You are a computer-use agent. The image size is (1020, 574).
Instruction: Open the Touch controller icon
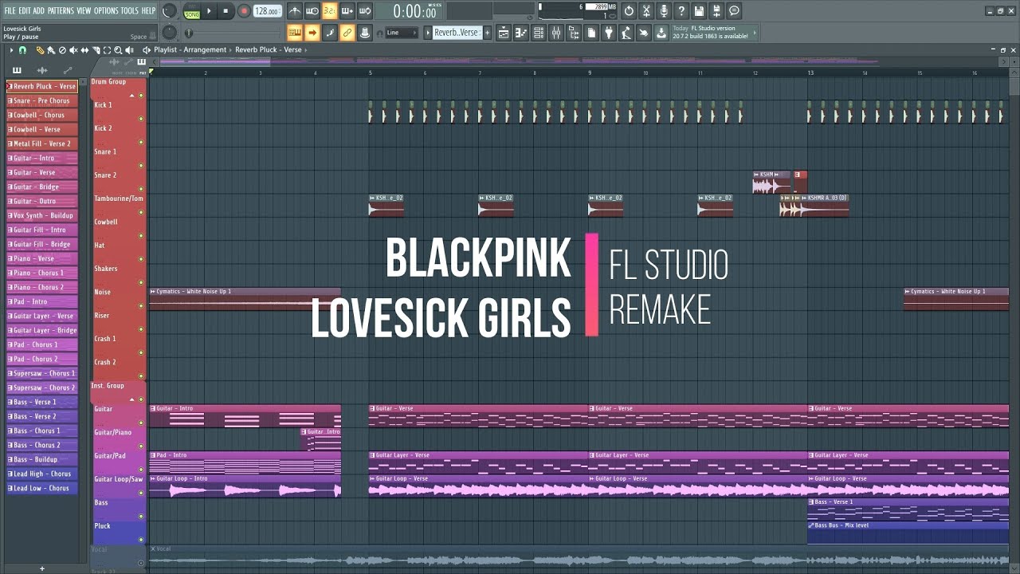[644, 33]
